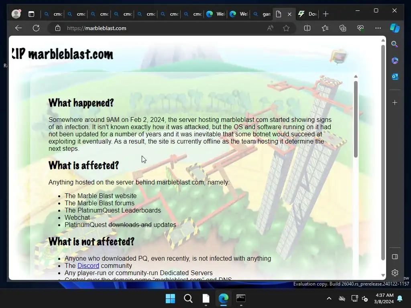Open the Windows Start menu

point(170,298)
